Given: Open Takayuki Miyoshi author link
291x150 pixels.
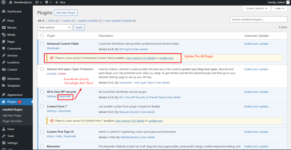Looking at the screenshot, I should click(x=129, y=112).
